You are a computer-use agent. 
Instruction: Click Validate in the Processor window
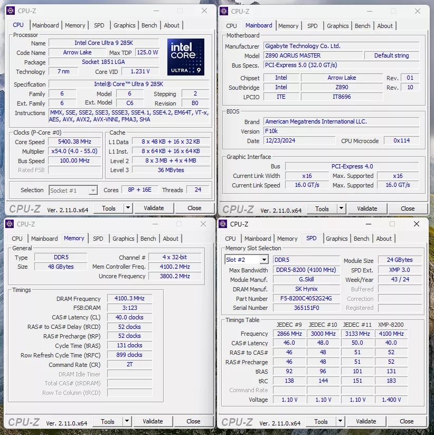coord(154,208)
